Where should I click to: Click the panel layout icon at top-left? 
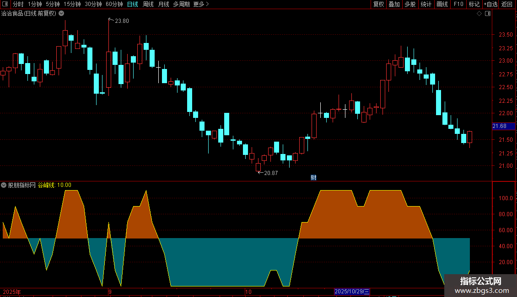coord(5,4)
